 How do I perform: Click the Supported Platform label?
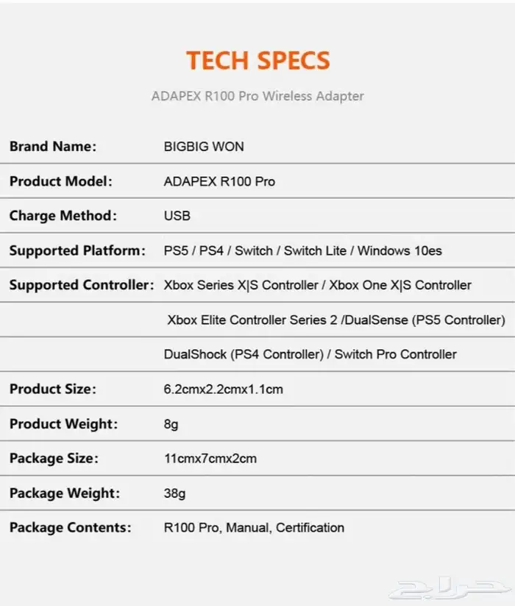point(78,250)
